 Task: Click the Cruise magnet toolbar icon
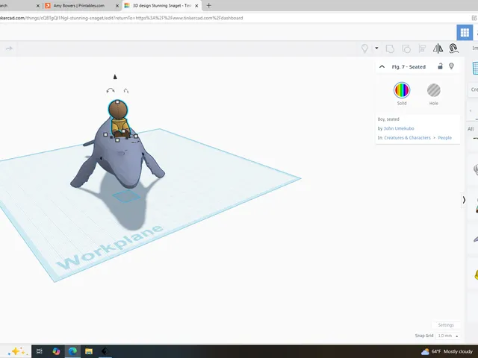453,48
